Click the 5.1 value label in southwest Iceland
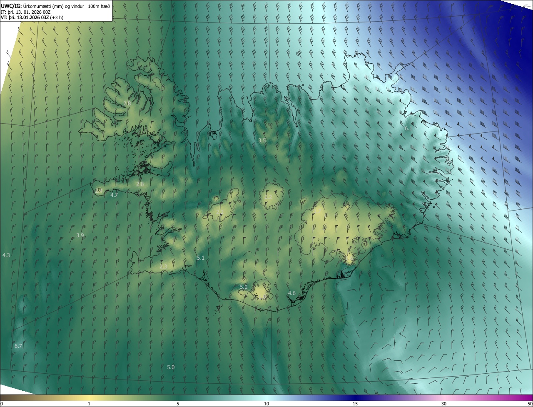This screenshot has width=533, height=407. 201,258
